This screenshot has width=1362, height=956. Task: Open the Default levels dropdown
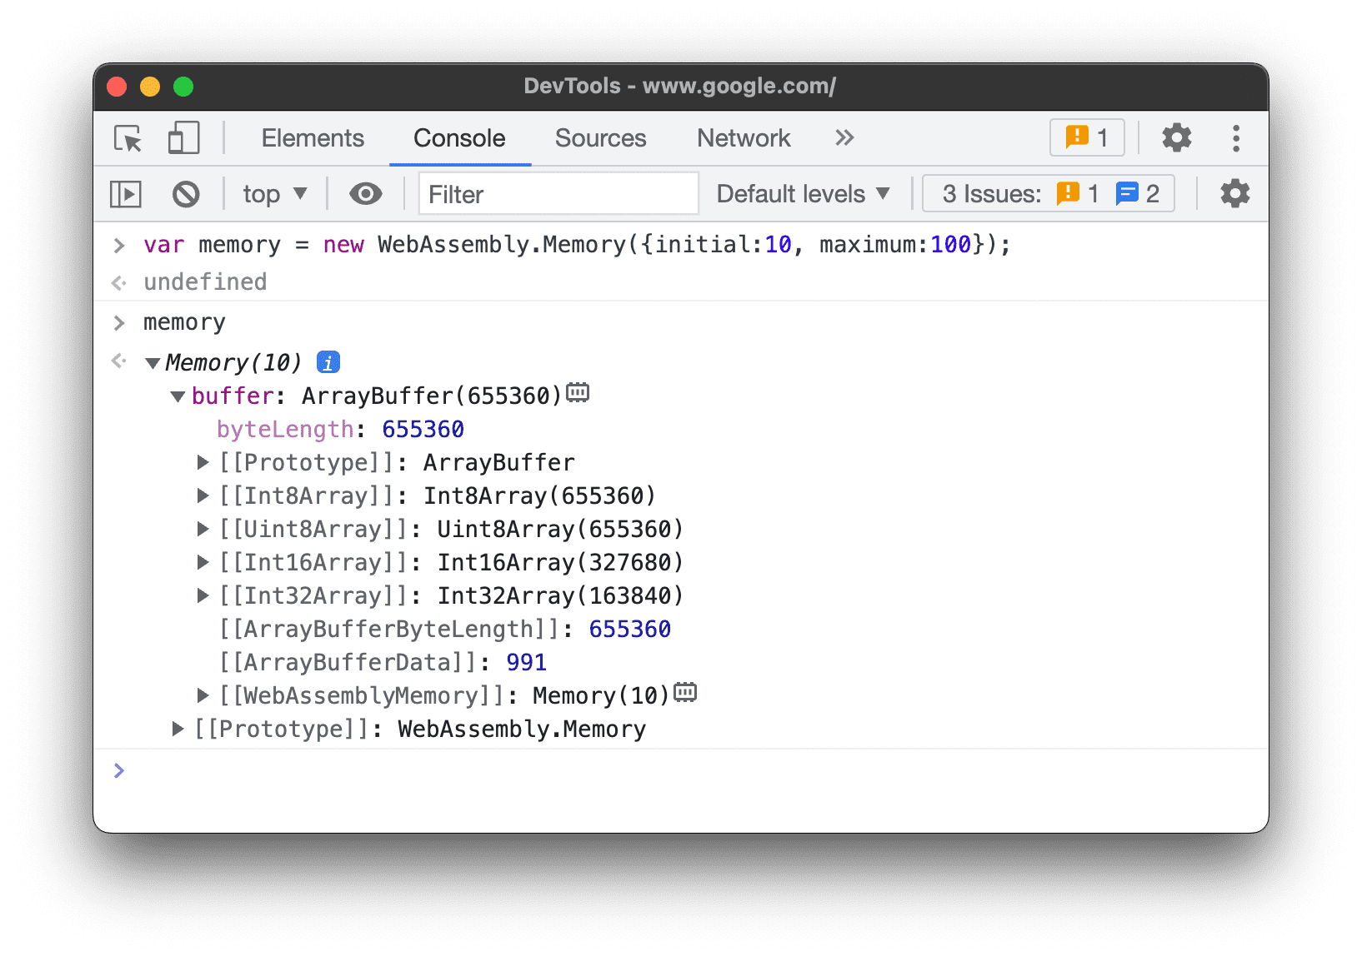pyautogui.click(x=802, y=193)
